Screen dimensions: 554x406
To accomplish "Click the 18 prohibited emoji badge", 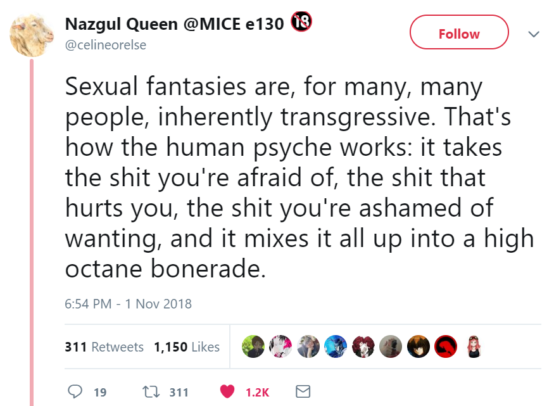I will (x=301, y=23).
